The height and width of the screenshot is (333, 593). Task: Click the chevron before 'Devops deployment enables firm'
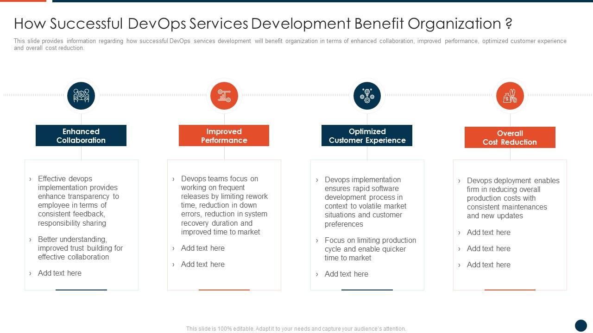tap(459, 181)
